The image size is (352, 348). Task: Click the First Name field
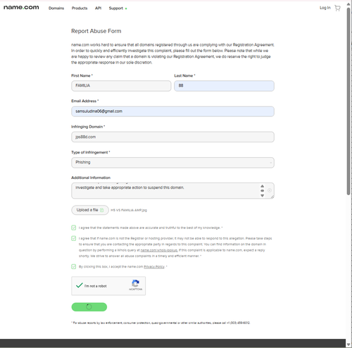[121, 86]
